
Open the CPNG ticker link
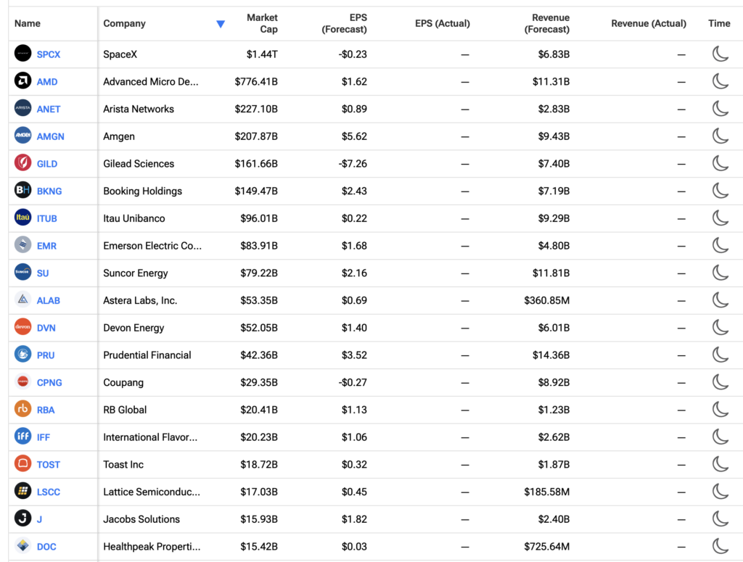(x=49, y=383)
